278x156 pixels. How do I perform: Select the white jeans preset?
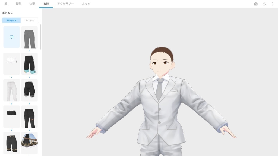pyautogui.click(x=11, y=90)
